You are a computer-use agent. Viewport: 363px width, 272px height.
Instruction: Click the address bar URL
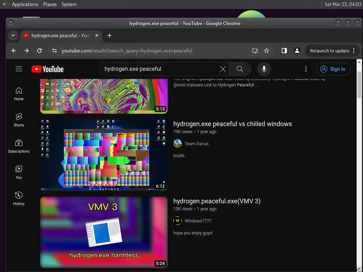coord(127,51)
